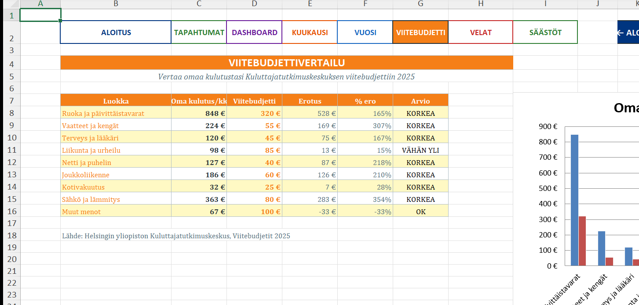Select column G header
This screenshot has width=639, height=305.
tap(420, 4)
